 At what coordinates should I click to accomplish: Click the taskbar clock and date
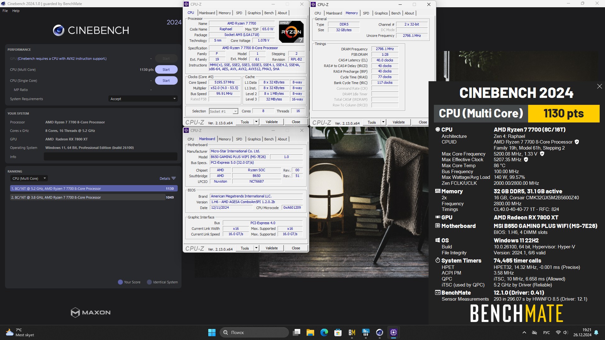tap(582, 332)
